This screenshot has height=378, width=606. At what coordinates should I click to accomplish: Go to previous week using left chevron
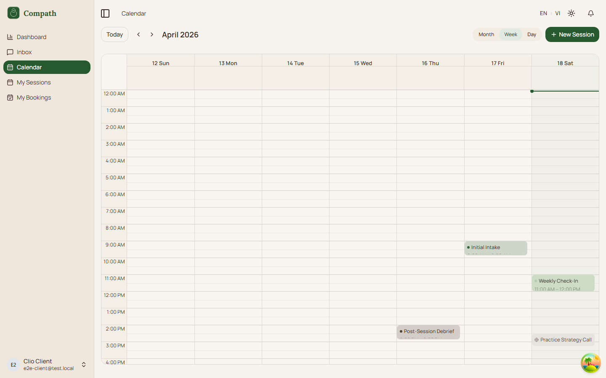[x=138, y=34]
